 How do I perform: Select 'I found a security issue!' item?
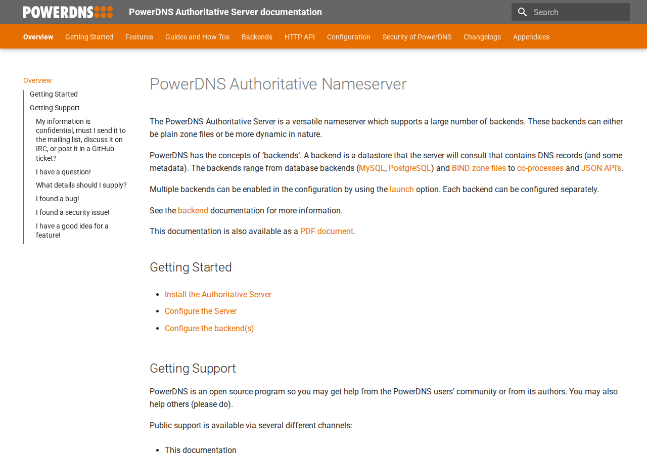(x=73, y=212)
